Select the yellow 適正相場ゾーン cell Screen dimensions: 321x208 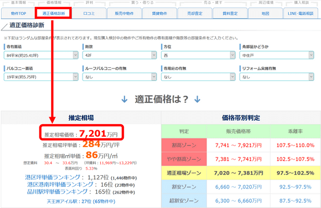pyautogui.click(x=184, y=173)
